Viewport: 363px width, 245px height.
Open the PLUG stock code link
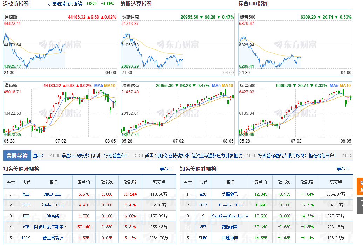click(x=26, y=238)
